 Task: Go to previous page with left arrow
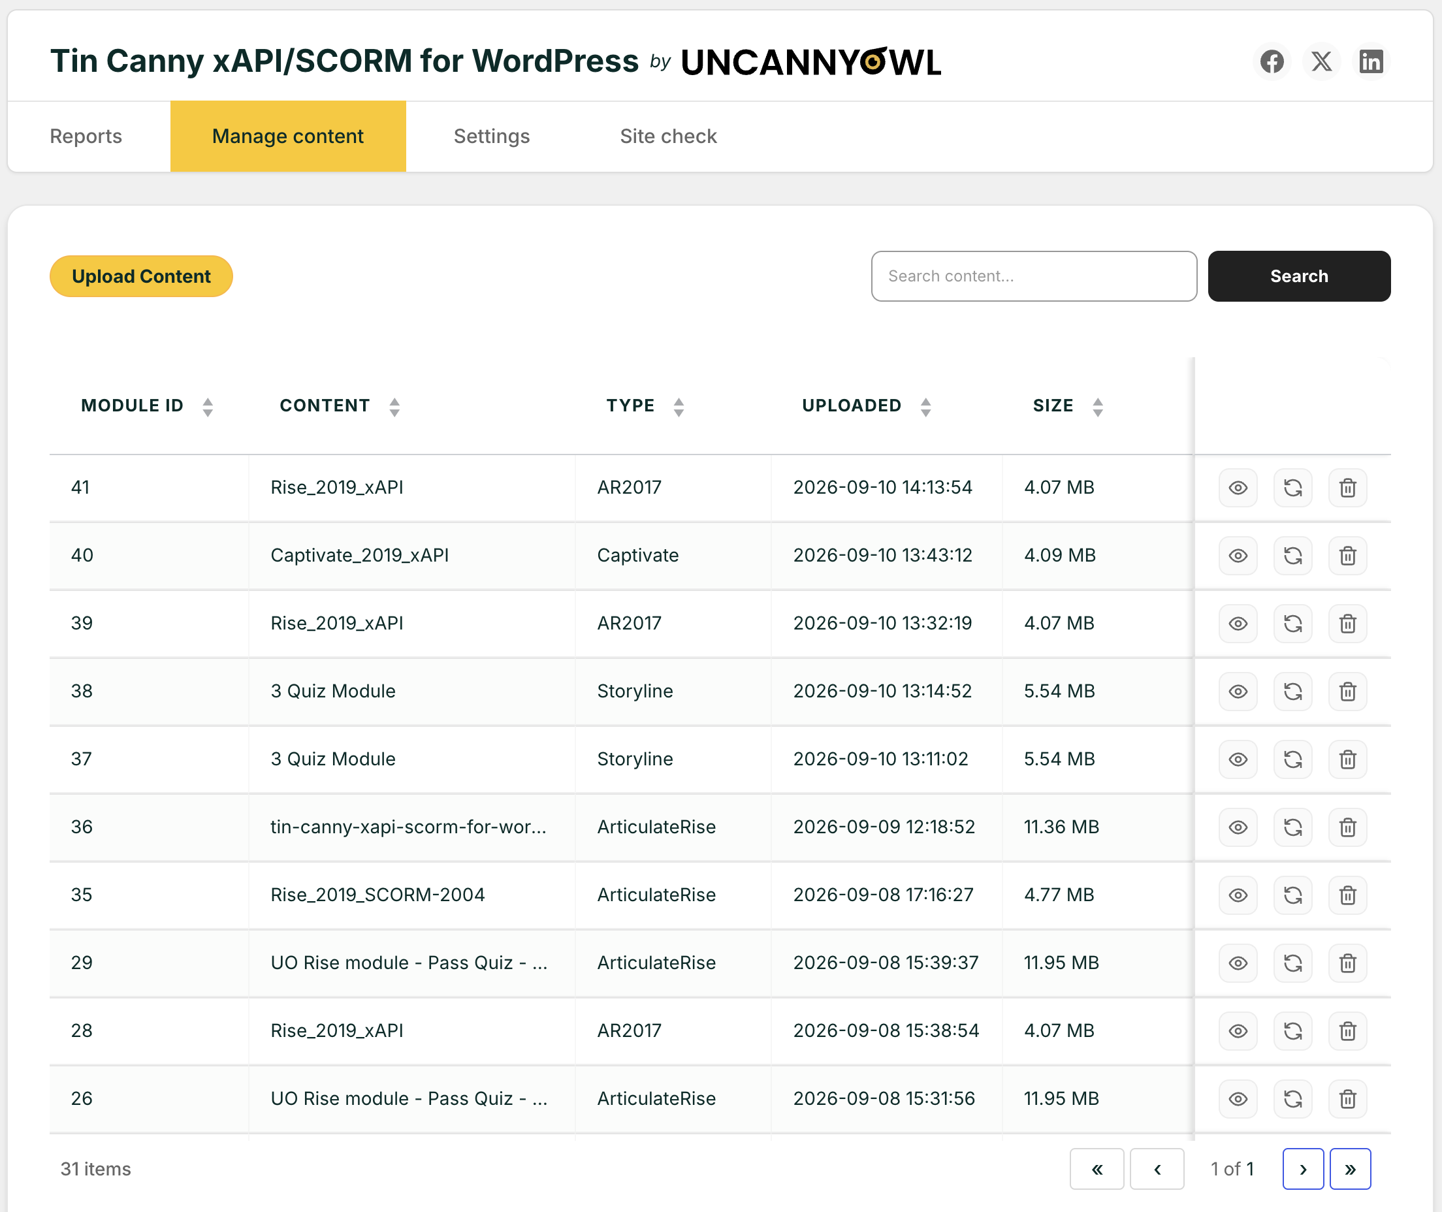(1157, 1170)
